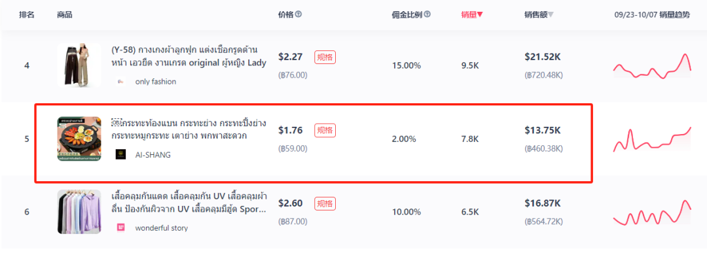Screen dimensions: 707x253
Task: Click the trousers product thumbnail
Action: 79,65
